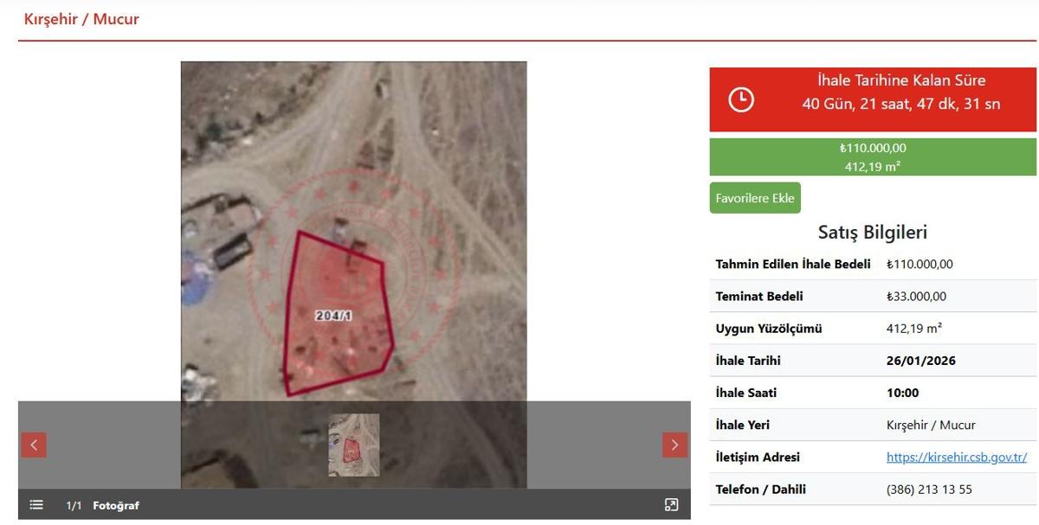Open the kirsehir.csb.gov.tr link
This screenshot has width=1039, height=525.
[957, 457]
